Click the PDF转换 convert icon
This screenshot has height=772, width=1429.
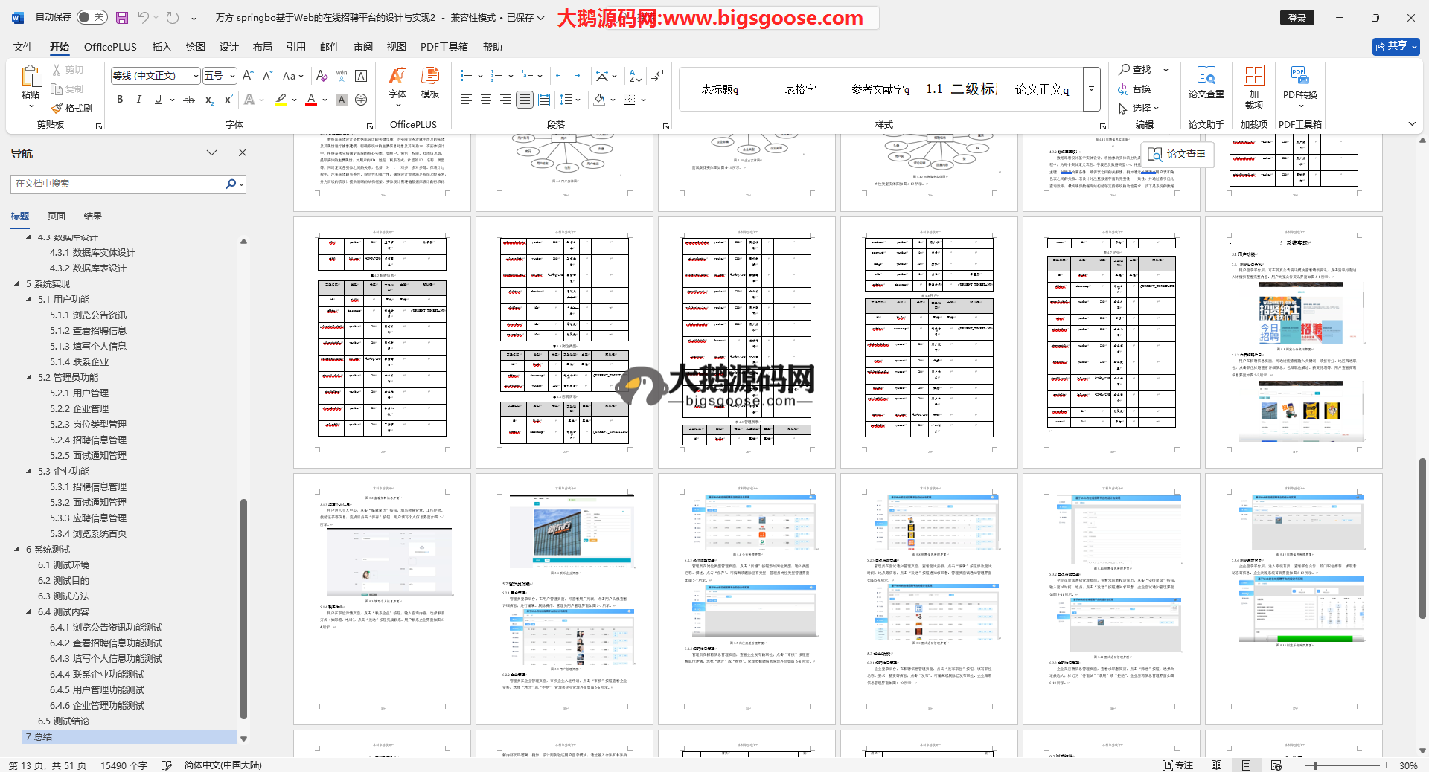pos(1299,82)
